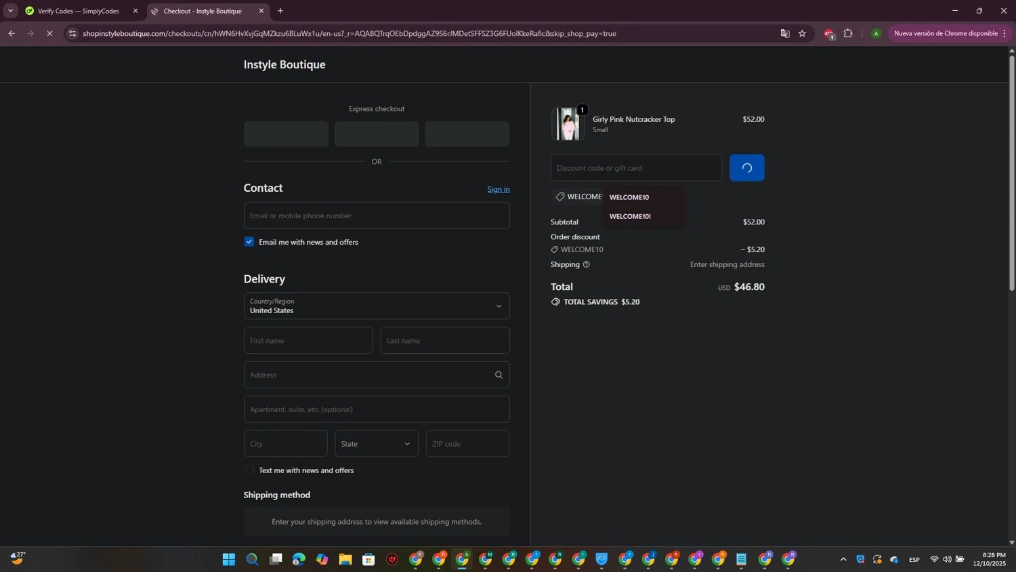Enable Text me with news and offers

249,470
